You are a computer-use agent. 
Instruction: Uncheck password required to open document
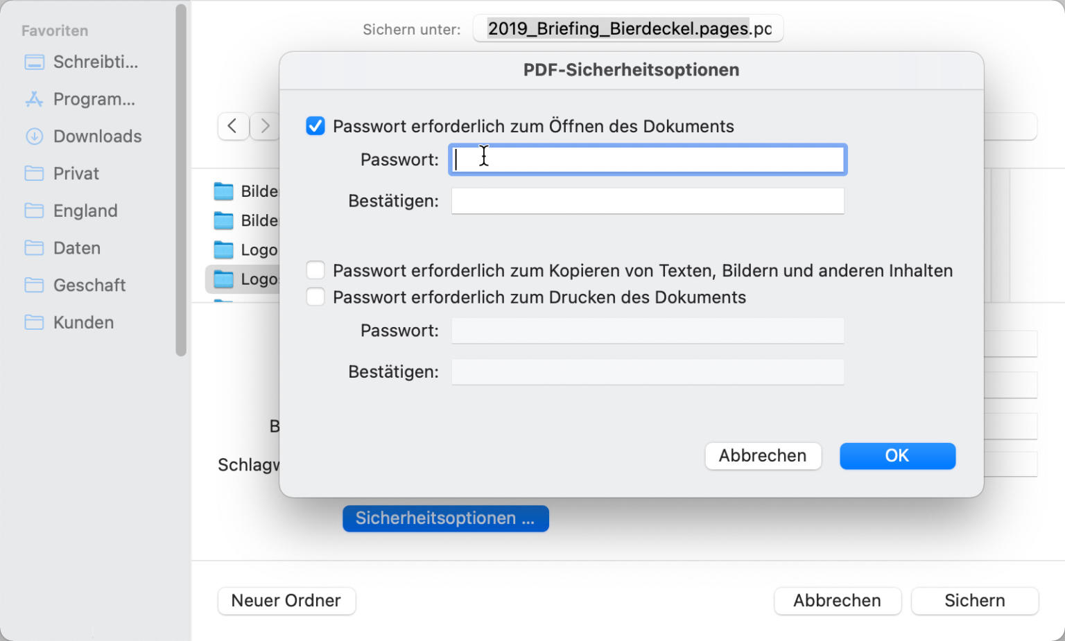pos(315,126)
